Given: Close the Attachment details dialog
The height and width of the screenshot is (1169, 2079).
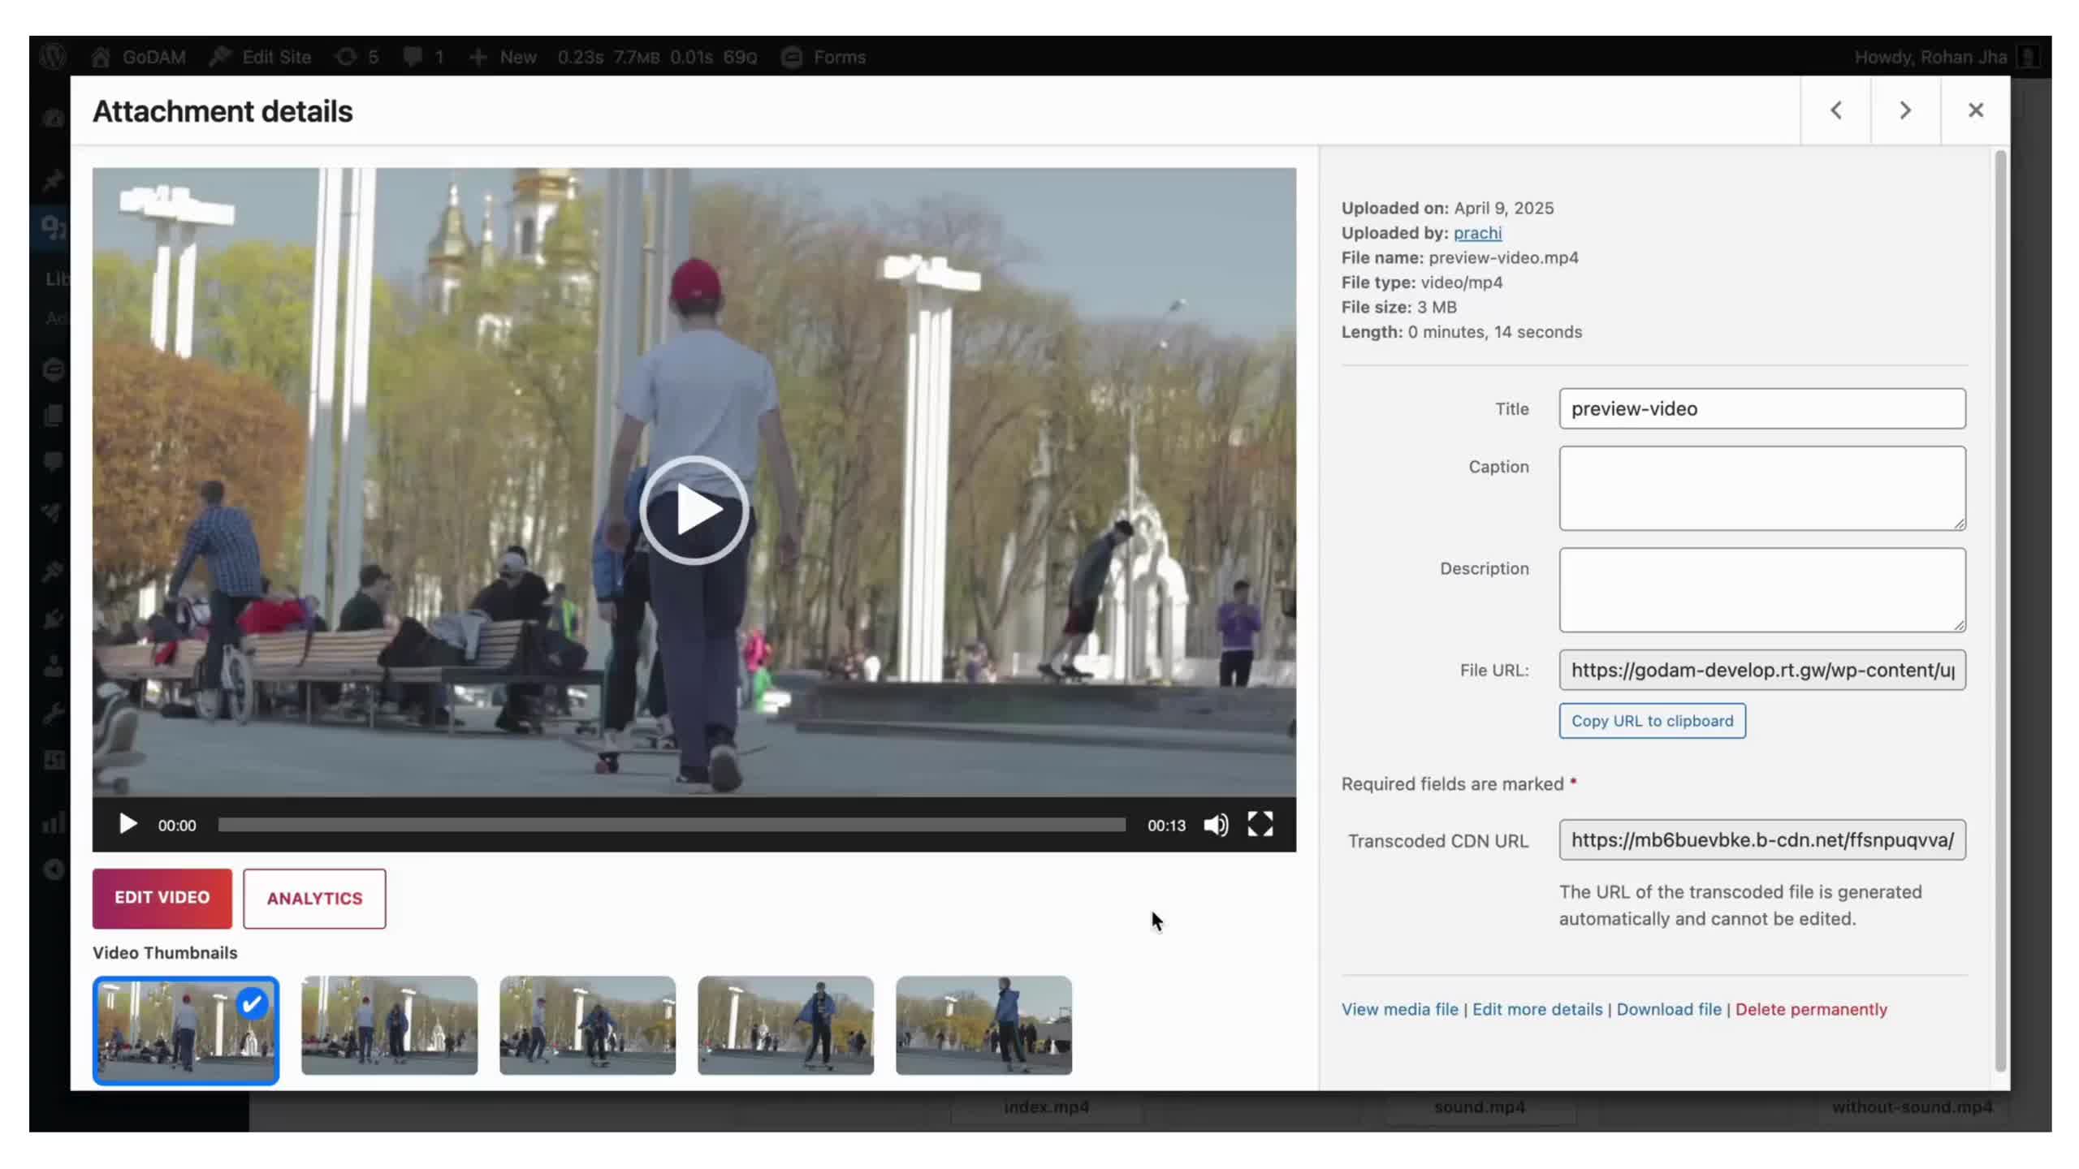Looking at the screenshot, I should click(x=1975, y=110).
